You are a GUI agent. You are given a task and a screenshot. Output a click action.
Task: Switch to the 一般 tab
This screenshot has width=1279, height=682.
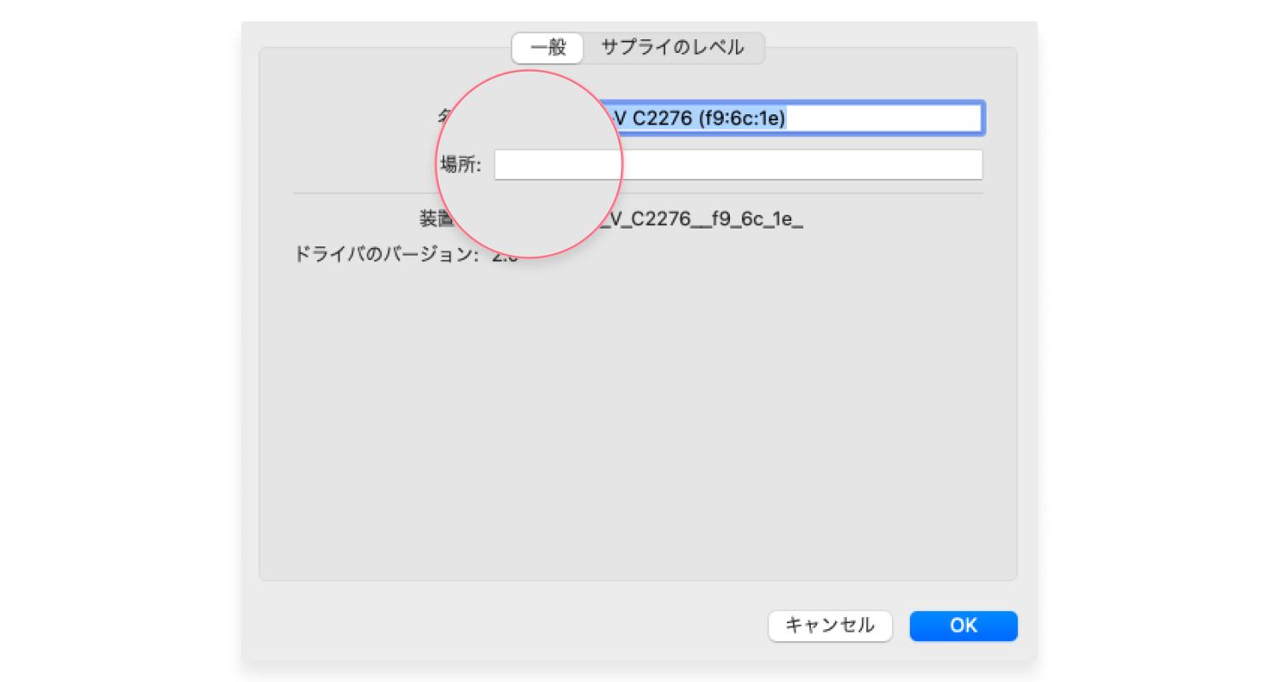pos(547,48)
